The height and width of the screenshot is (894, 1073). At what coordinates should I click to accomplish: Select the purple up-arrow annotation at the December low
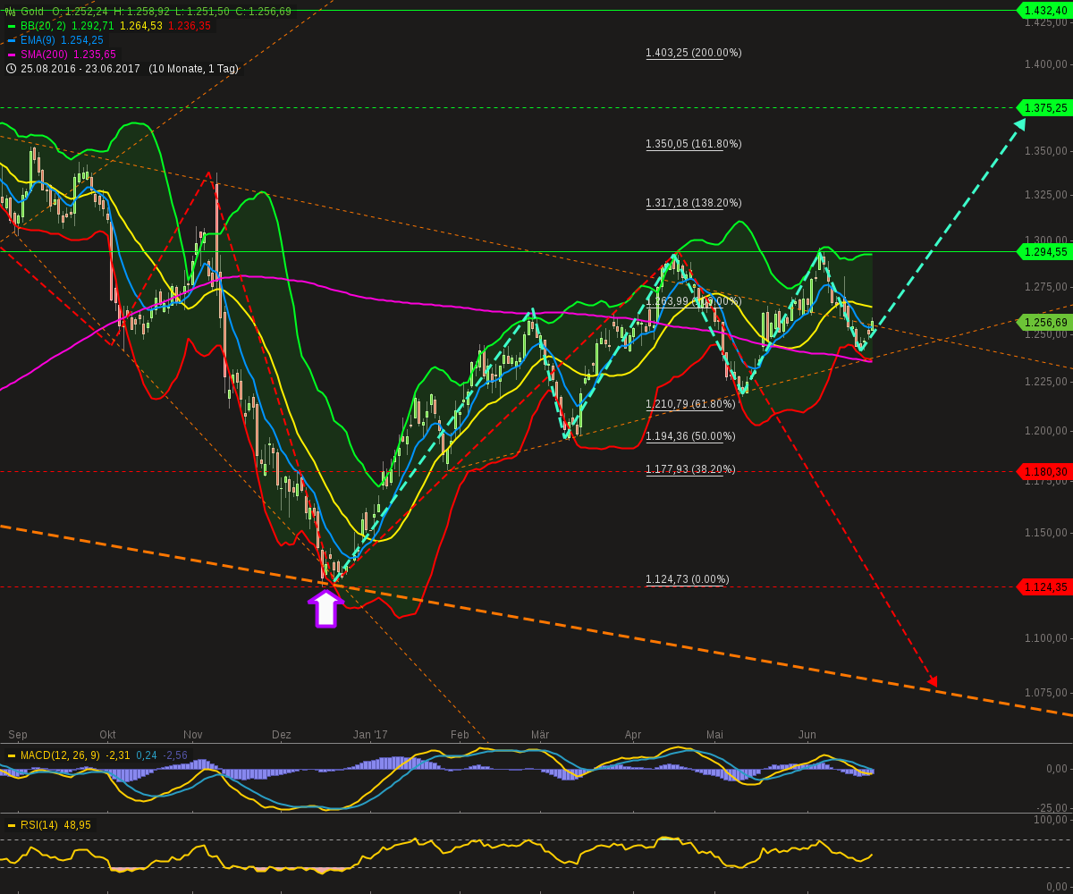(325, 611)
